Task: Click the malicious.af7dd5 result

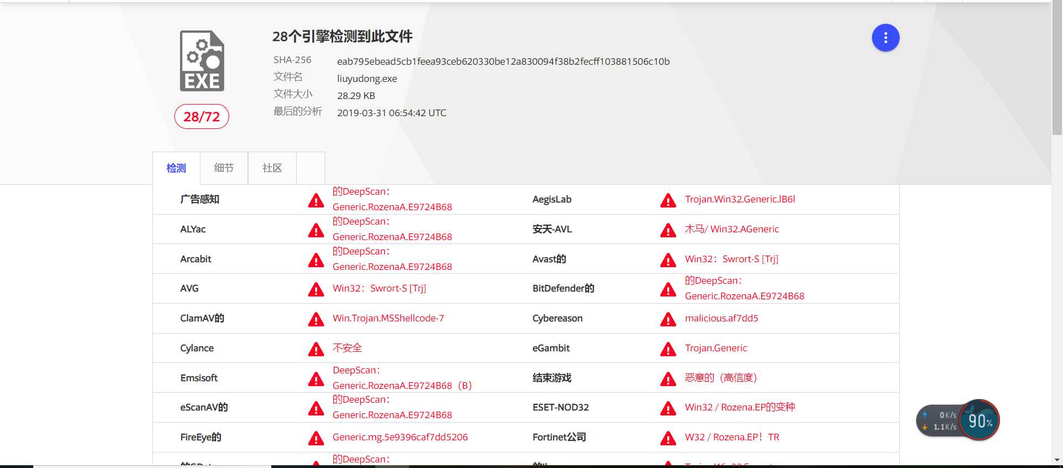Action: tap(721, 318)
